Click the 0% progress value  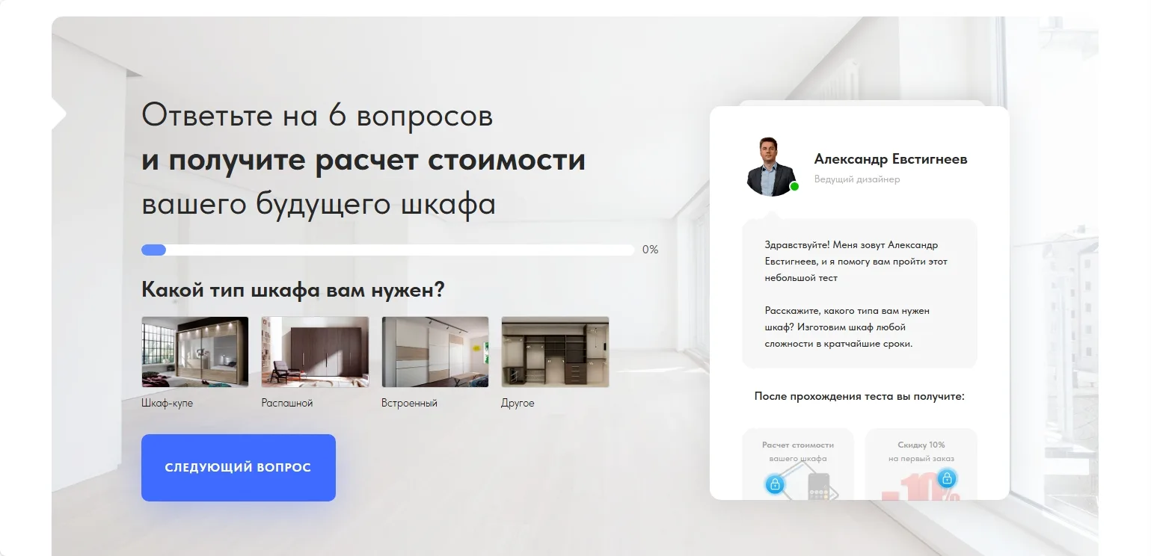click(651, 250)
